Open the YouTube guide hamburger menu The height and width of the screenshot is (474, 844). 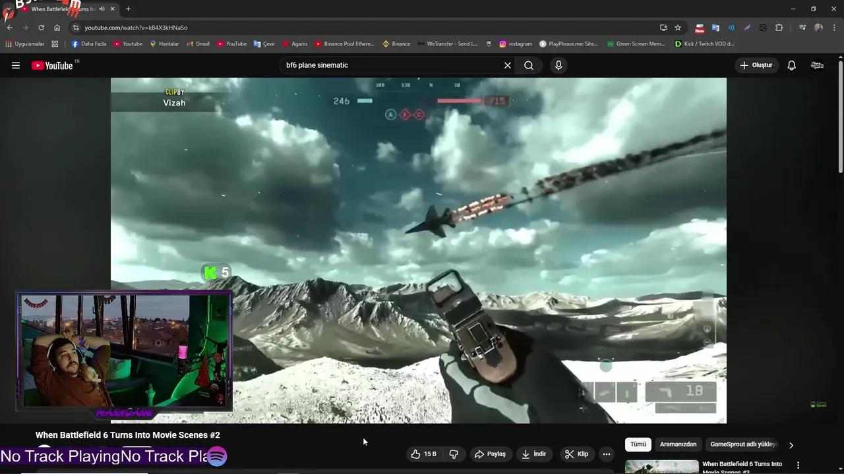[16, 65]
